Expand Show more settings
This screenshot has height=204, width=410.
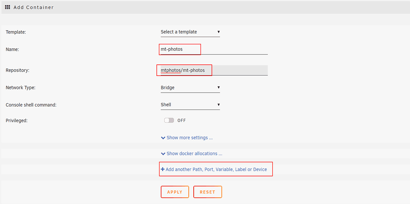coord(190,138)
